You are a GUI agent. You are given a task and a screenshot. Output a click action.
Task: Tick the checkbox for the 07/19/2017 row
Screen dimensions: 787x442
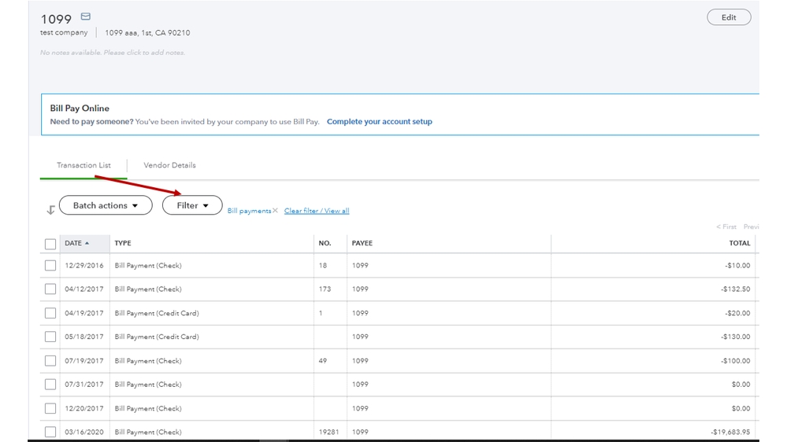[50, 361]
